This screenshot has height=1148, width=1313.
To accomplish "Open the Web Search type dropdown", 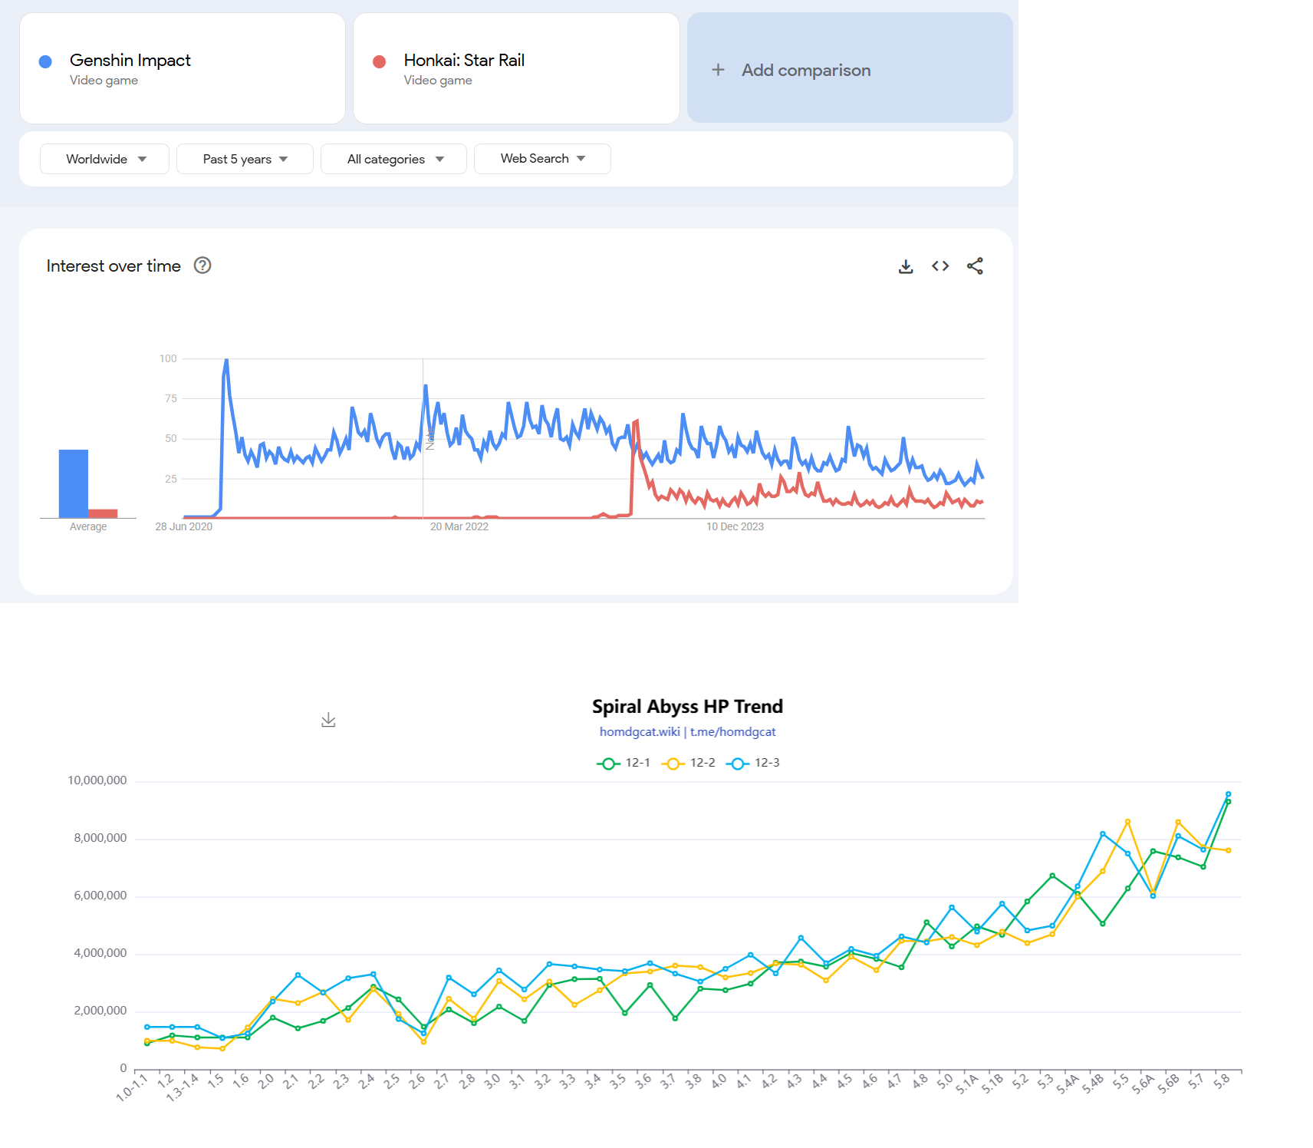I will [x=542, y=159].
